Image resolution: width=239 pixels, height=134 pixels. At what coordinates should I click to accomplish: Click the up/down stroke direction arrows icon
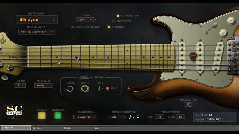tap(138, 117)
